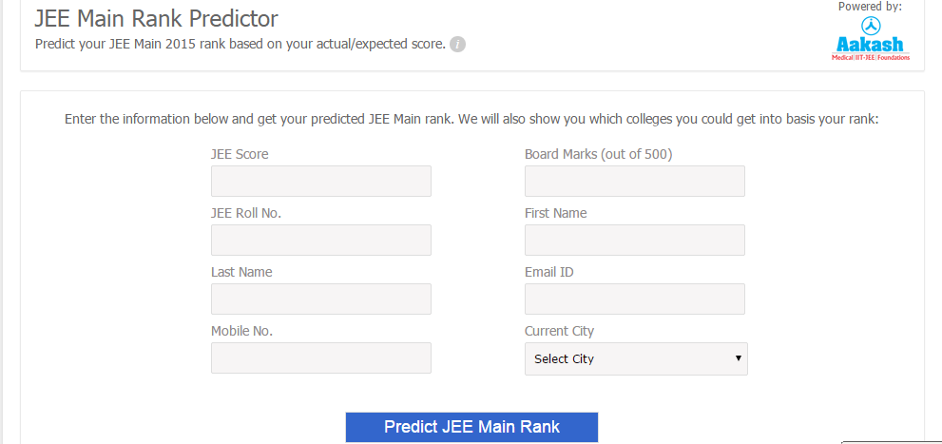This screenshot has height=444, width=942.
Task: Click the Select City combo box
Action: 635,358
